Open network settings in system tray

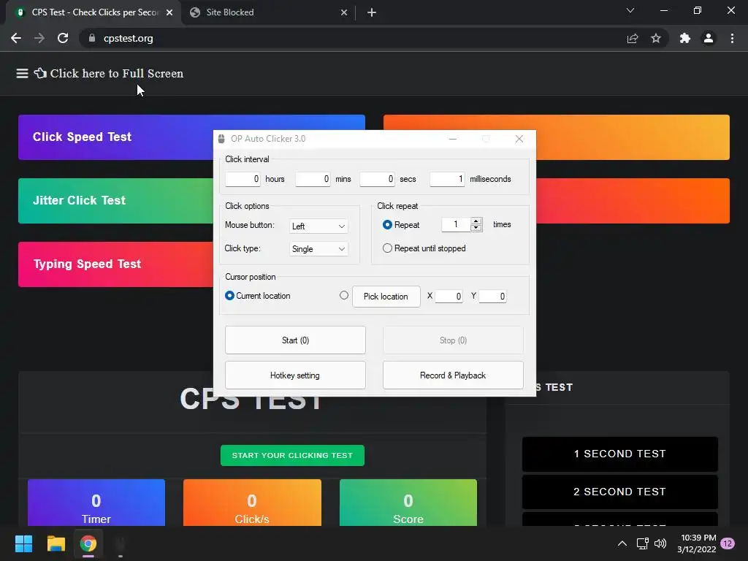[642, 543]
